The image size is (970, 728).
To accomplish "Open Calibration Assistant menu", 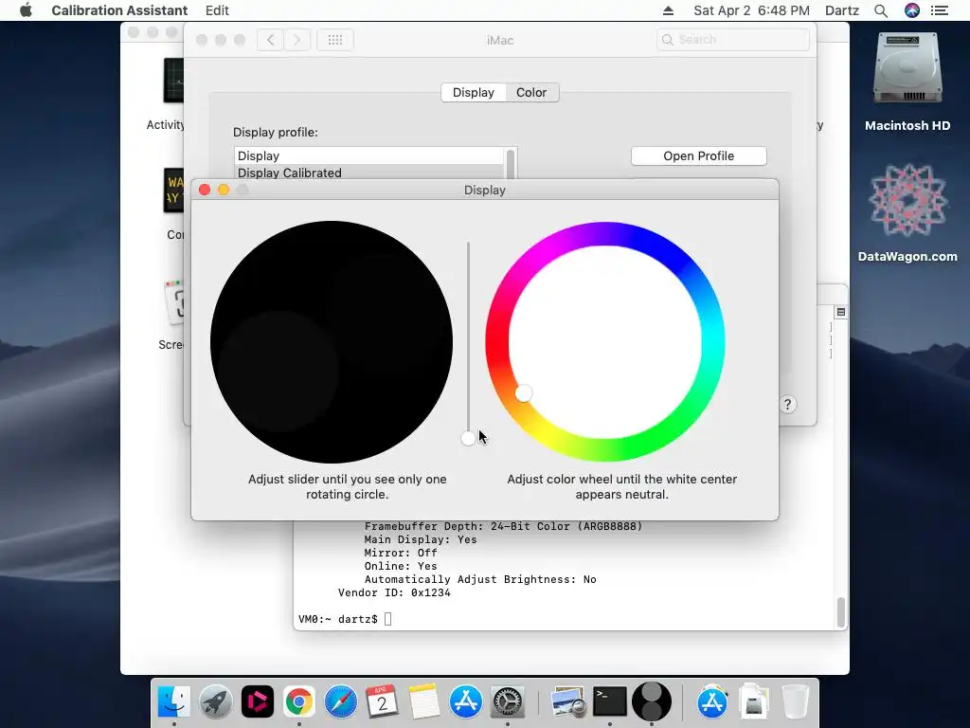I will point(119,10).
